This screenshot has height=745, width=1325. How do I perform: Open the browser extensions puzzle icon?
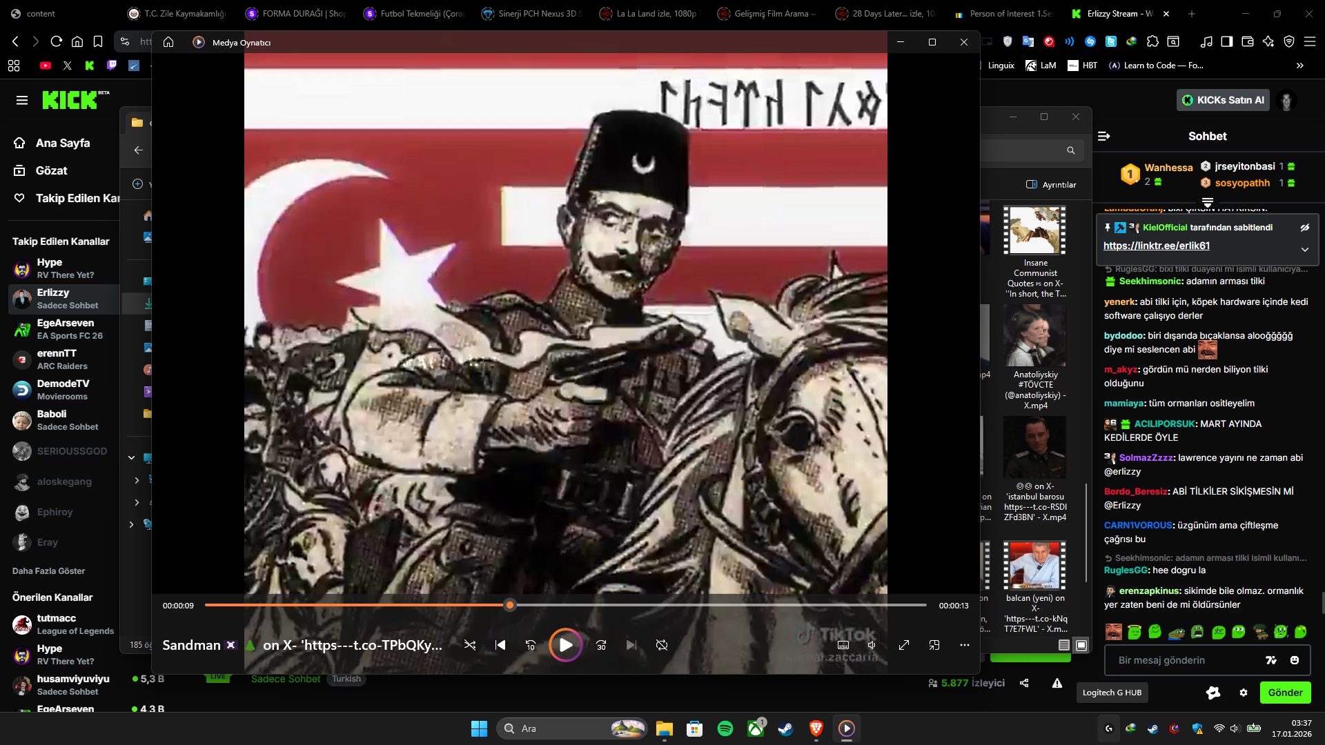point(1152,41)
